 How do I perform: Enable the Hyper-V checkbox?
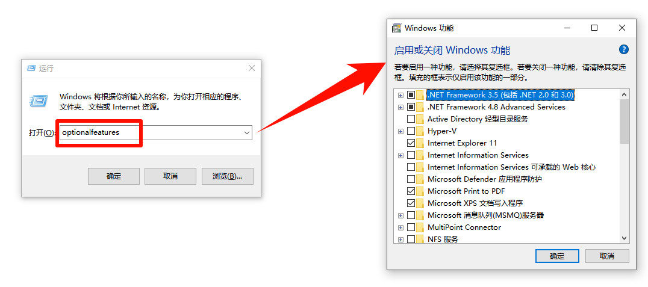tap(411, 131)
